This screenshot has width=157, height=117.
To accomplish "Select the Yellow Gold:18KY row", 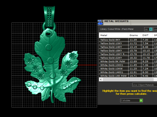I will [x=128, y=51].
